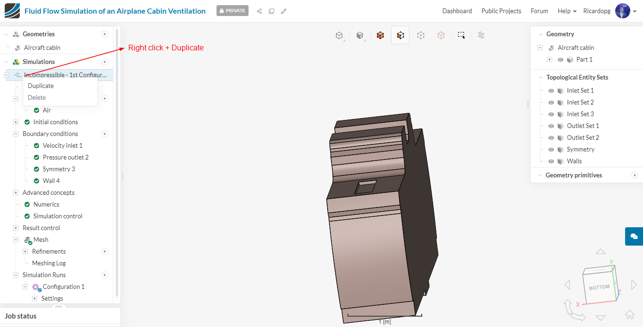This screenshot has height=327, width=643.
Task: Add a new boundary condition plus icon
Action: click(x=105, y=134)
